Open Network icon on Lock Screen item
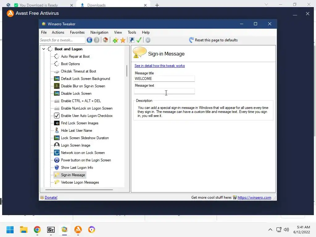The width and height of the screenshot is (316, 237). click(83, 153)
